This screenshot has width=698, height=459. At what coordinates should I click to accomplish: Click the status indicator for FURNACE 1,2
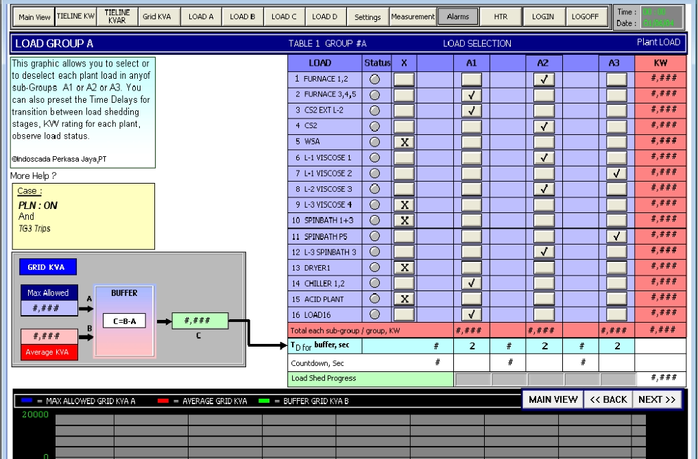[374, 79]
